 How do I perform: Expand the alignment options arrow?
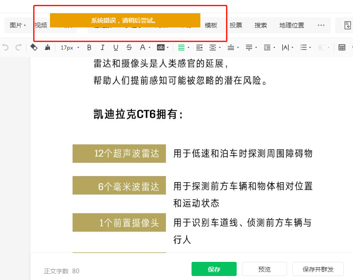[188, 47]
